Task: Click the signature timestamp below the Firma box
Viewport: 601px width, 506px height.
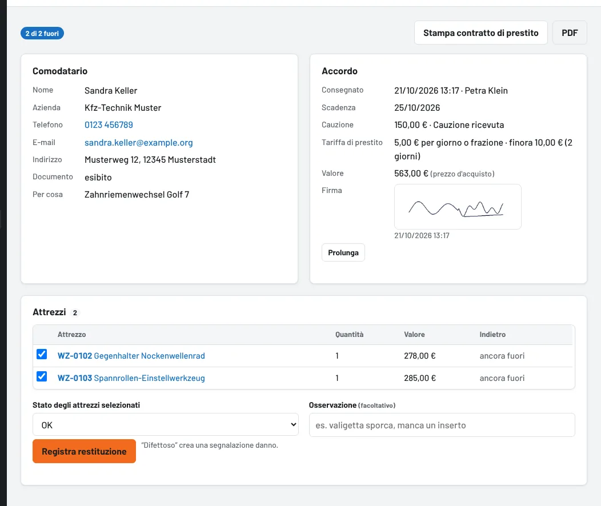Action: tap(422, 235)
